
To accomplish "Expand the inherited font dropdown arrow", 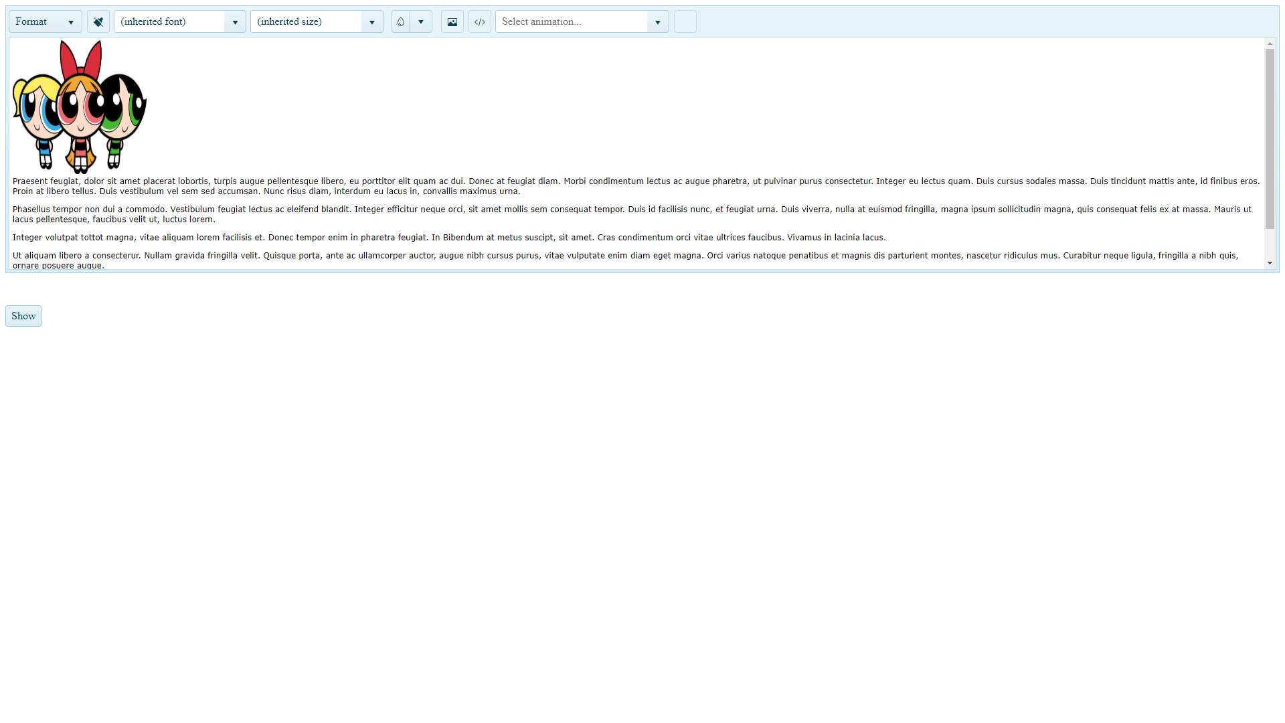I will click(235, 21).
